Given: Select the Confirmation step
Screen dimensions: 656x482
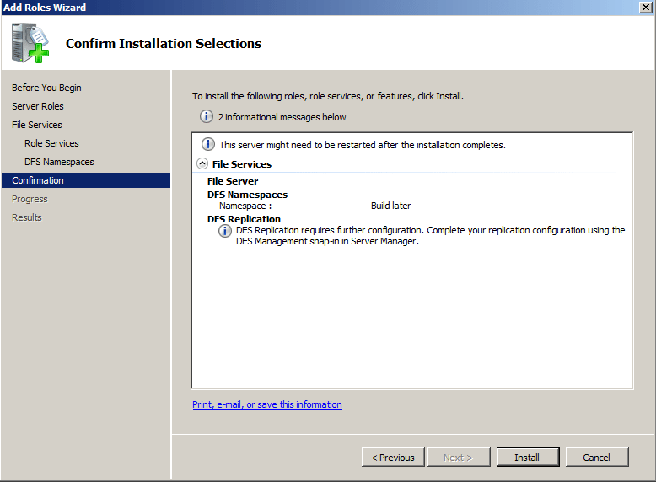Looking at the screenshot, I should (86, 180).
